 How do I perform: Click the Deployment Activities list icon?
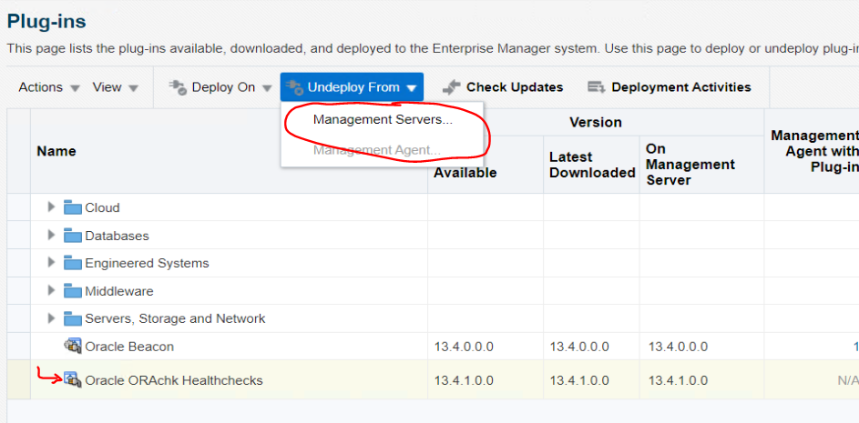point(596,87)
